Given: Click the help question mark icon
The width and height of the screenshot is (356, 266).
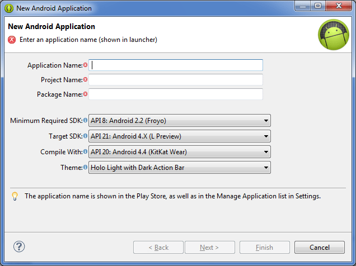Looking at the screenshot, I should [x=19, y=246].
